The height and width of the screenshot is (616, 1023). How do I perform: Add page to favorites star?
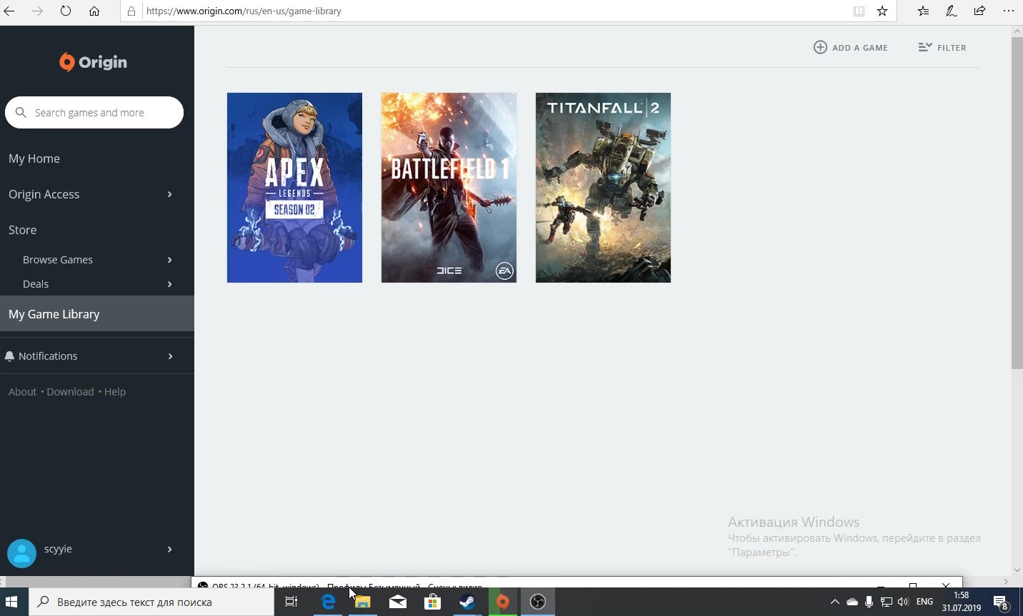(882, 11)
